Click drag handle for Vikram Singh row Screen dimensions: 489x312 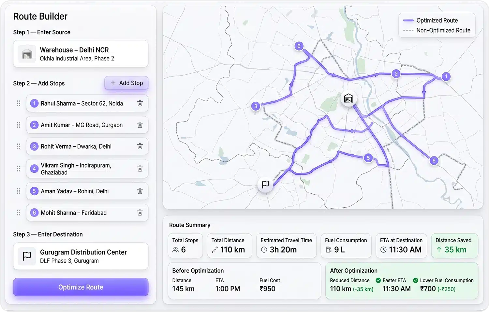(19, 169)
